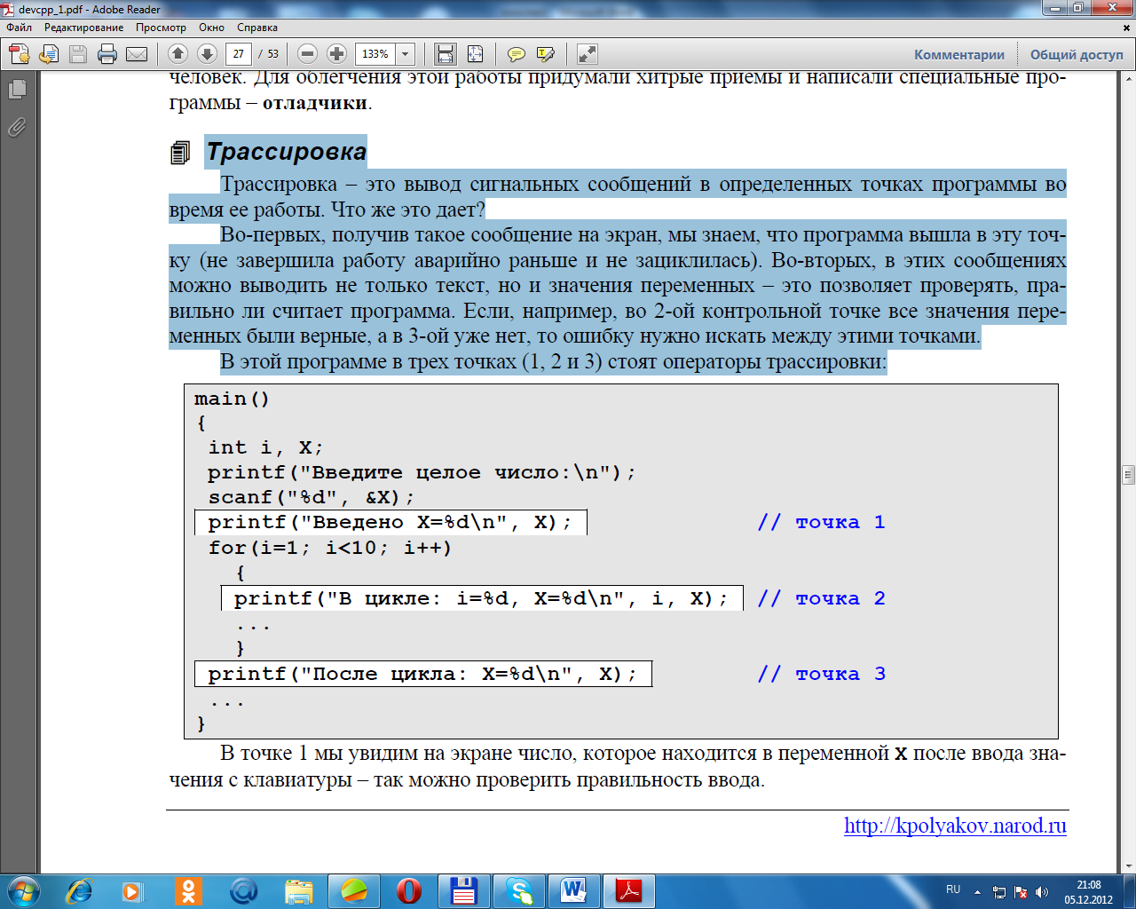Open the Mail.ru agent taskbar icon
Viewport: 1136px width, 909px height.
pyautogui.click(x=243, y=890)
